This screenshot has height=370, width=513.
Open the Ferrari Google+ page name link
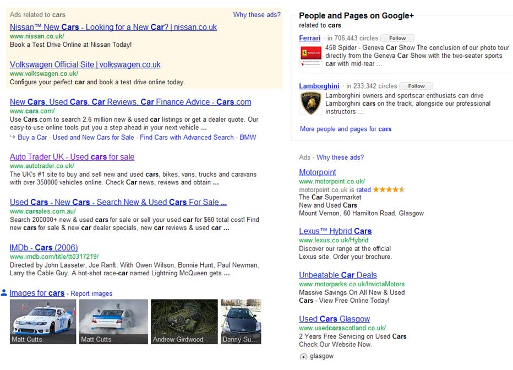tap(309, 39)
